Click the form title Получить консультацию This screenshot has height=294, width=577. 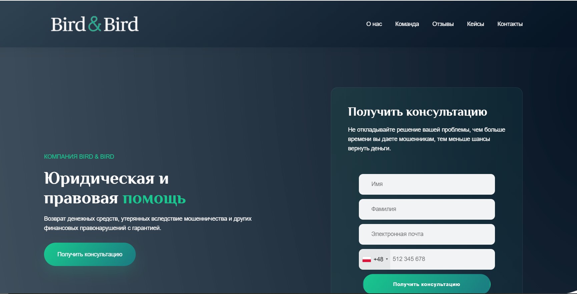point(417,112)
